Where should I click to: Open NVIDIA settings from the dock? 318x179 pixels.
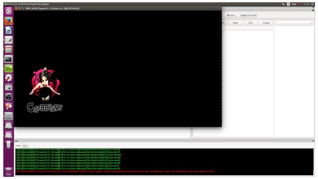coord(9,69)
